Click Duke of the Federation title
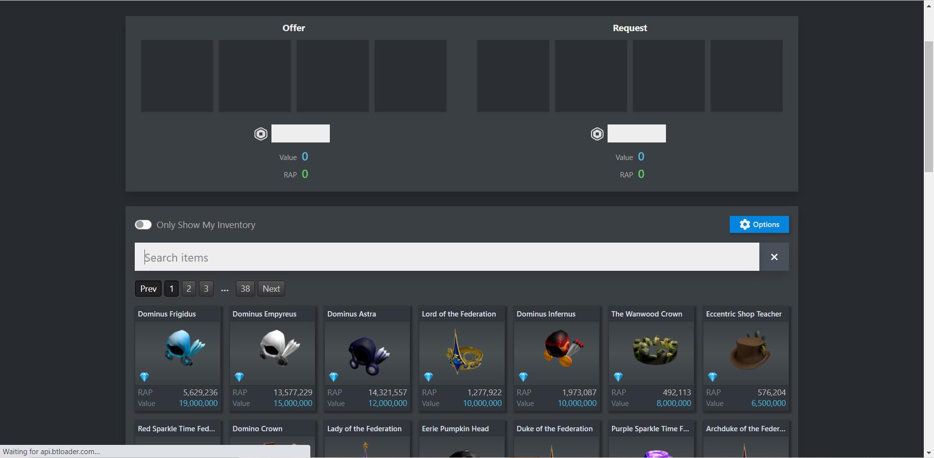The width and height of the screenshot is (934, 458). (x=555, y=428)
